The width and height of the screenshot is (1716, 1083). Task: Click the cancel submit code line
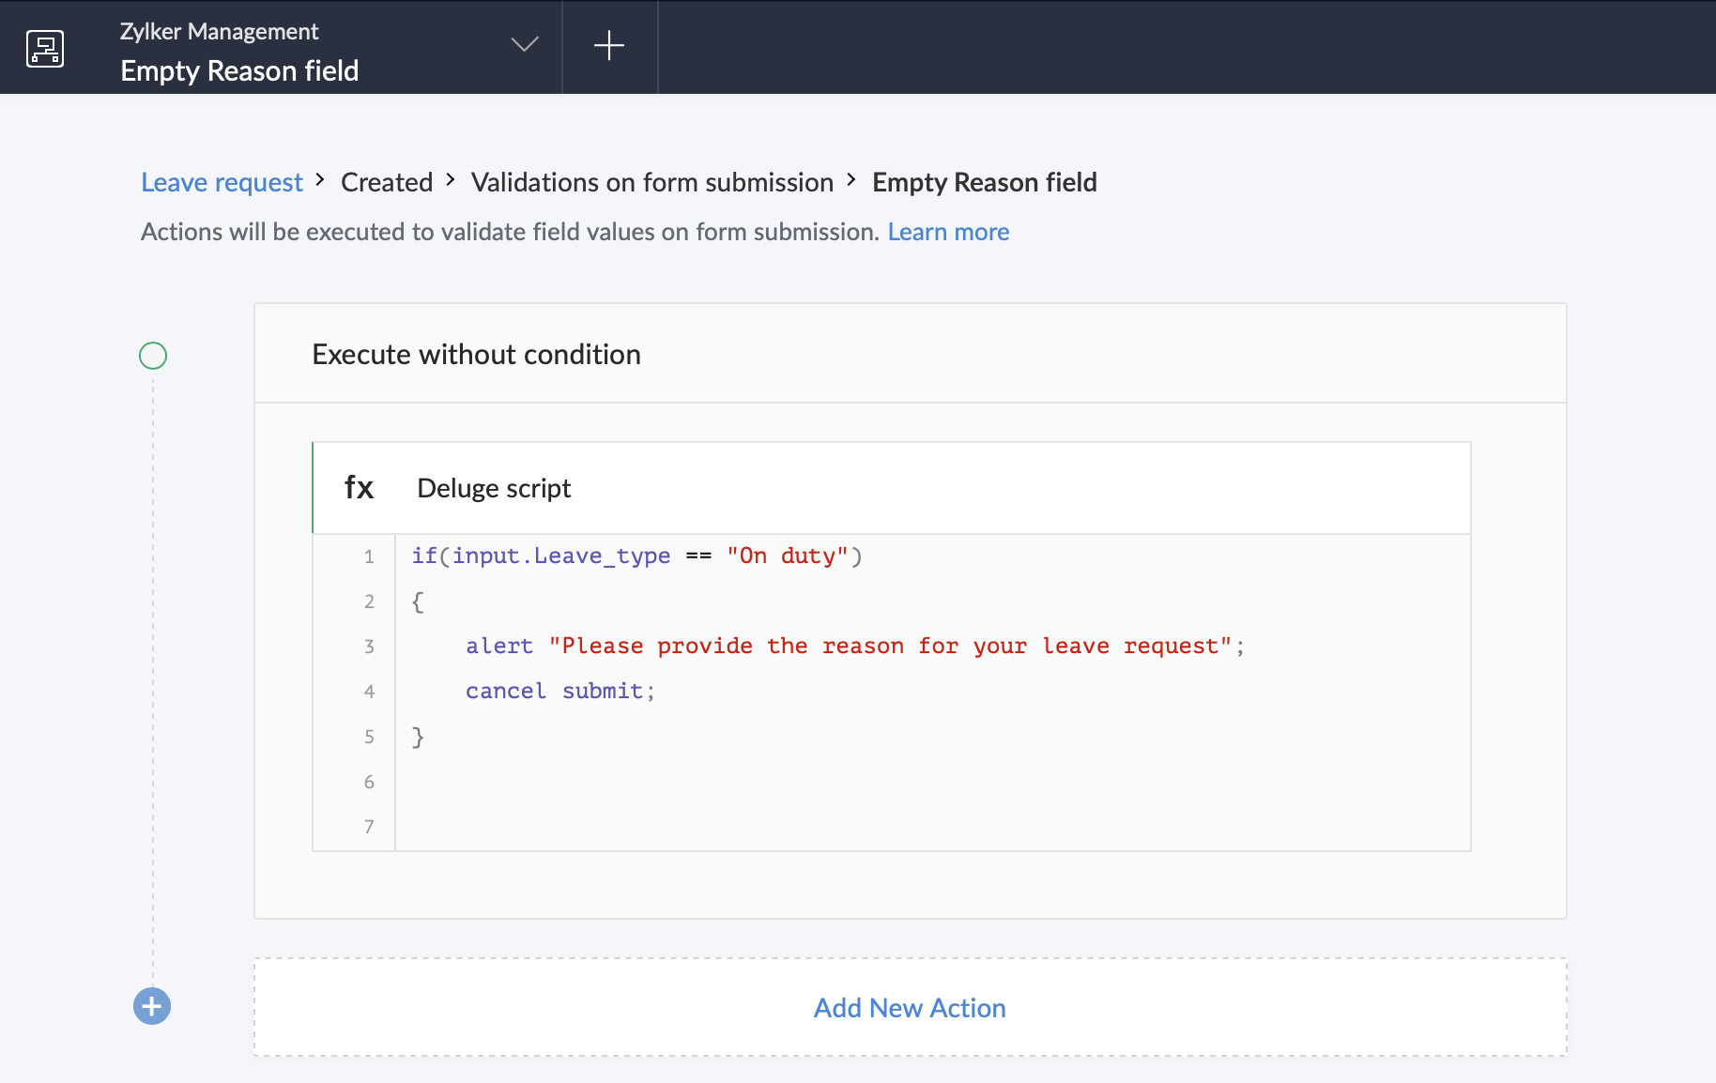tap(559, 692)
